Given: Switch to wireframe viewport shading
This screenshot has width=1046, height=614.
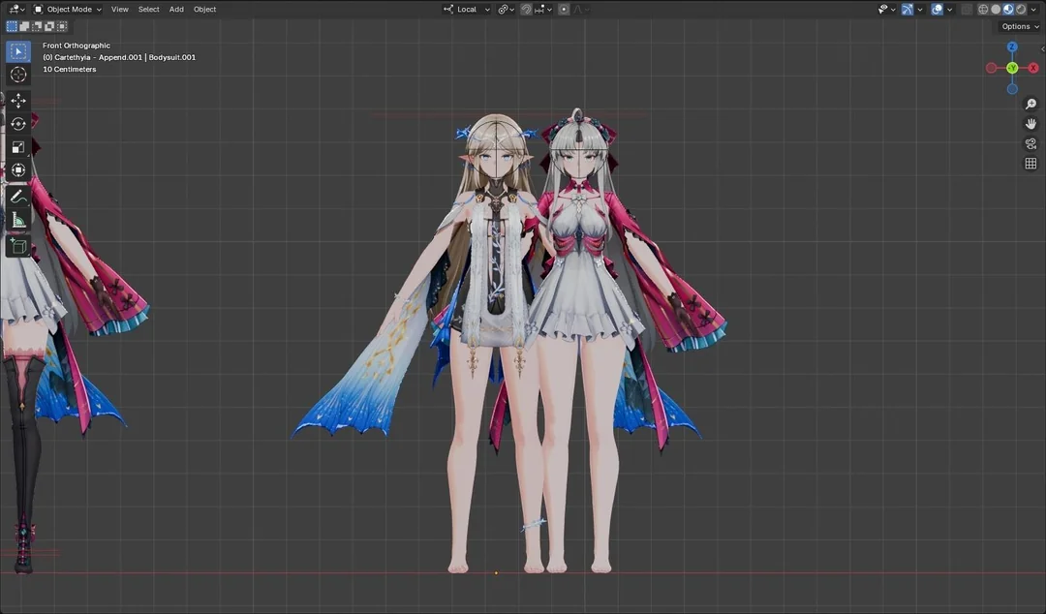Looking at the screenshot, I should 983,10.
